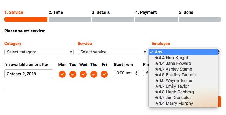Choose Bradley Tannen option
Screen dimensions: 226x115
[x=183, y=75]
